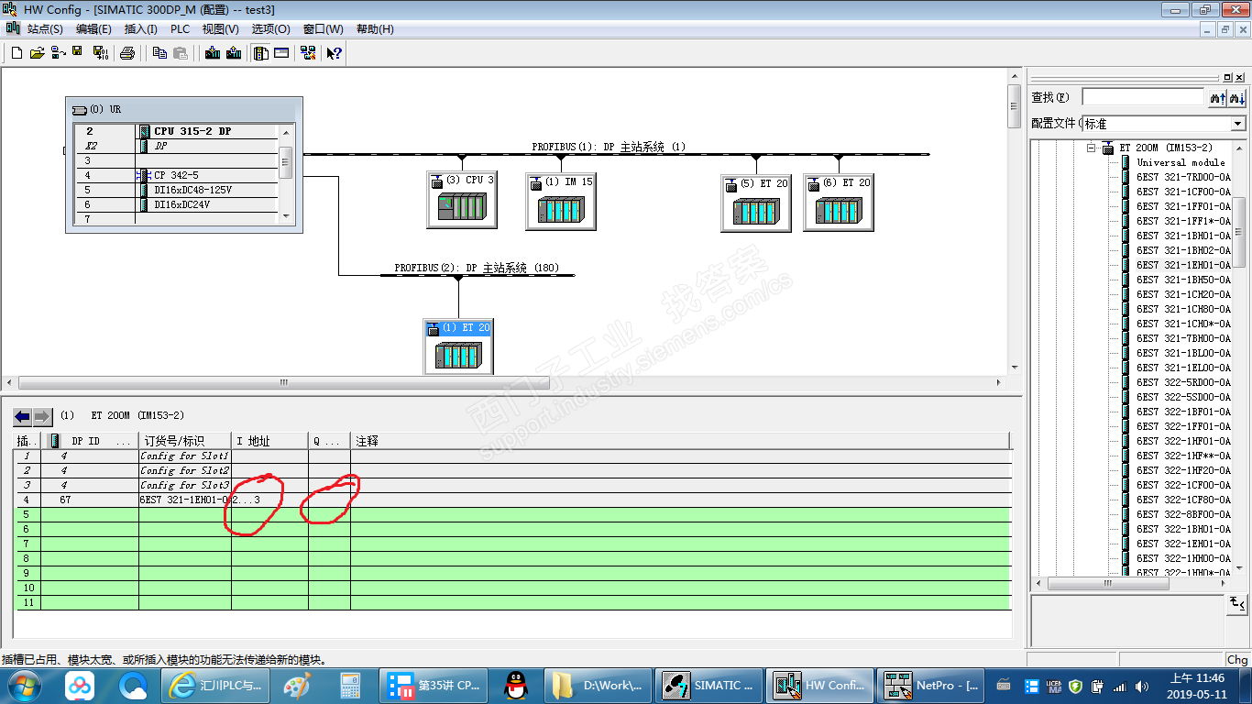Image resolution: width=1252 pixels, height=704 pixels.
Task: Undock the hardware catalog panel
Action: pyautogui.click(x=1228, y=78)
